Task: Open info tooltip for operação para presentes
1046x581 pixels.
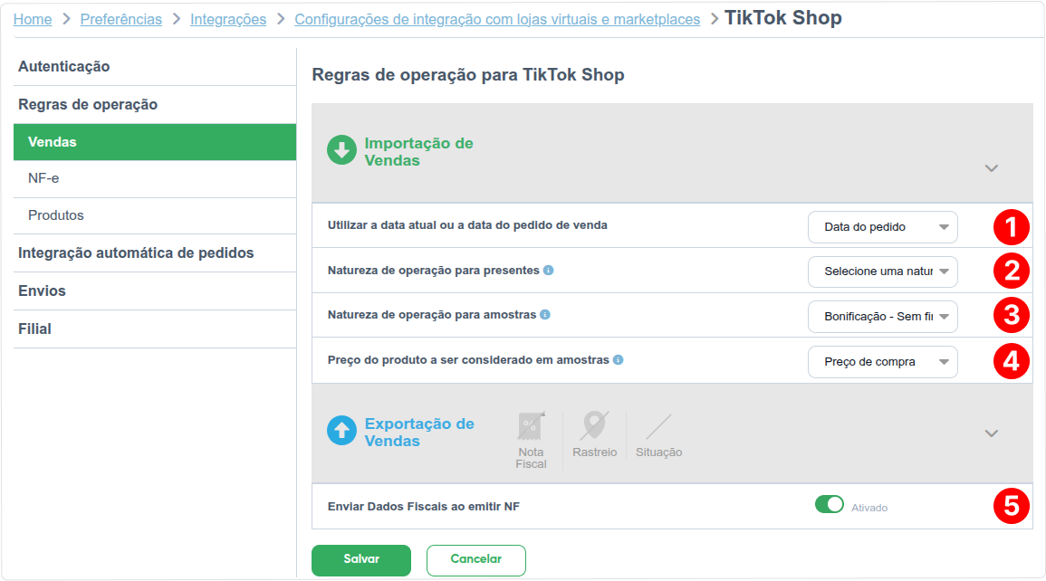Action: click(x=548, y=270)
